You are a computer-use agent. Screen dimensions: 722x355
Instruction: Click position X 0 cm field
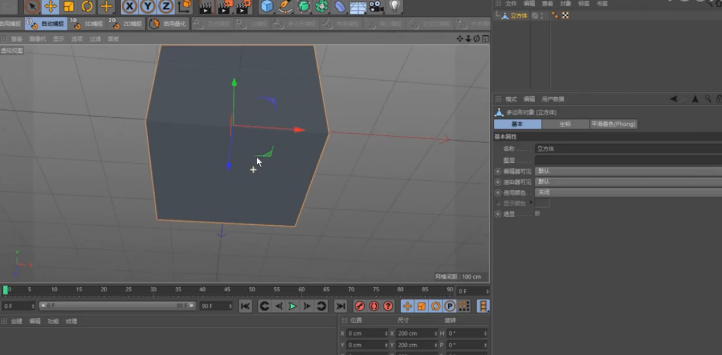[368, 333]
